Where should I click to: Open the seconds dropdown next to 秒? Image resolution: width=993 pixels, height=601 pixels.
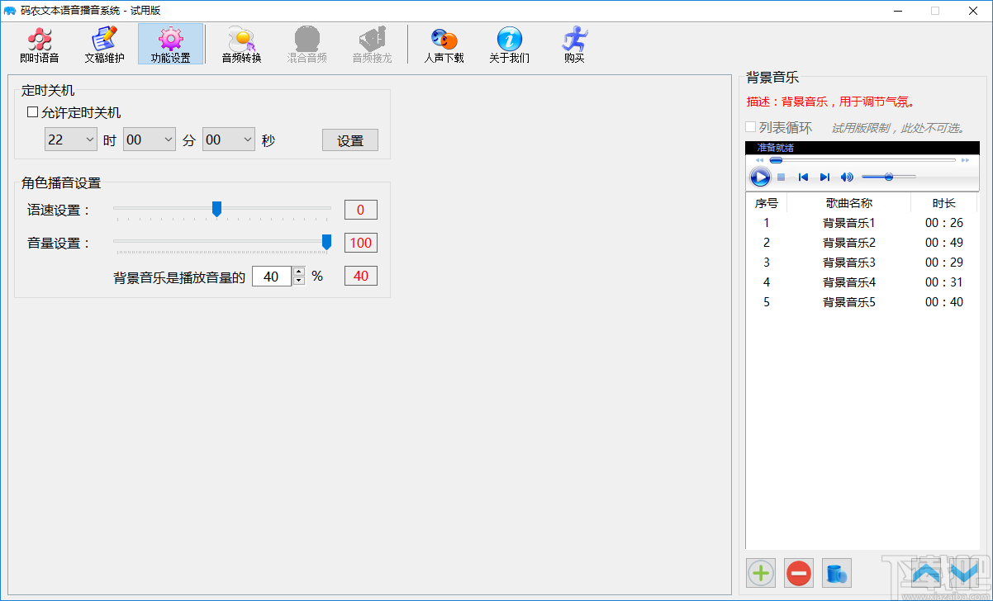click(x=228, y=139)
